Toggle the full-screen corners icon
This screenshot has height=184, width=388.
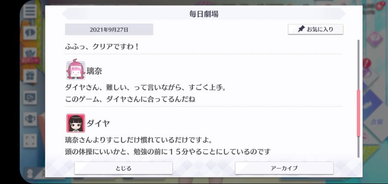pos(30,140)
